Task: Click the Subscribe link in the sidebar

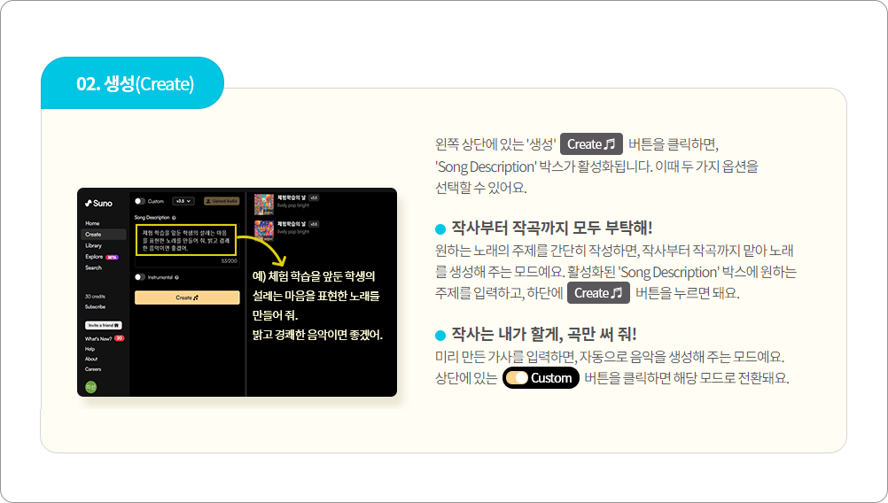Action: tap(95, 306)
